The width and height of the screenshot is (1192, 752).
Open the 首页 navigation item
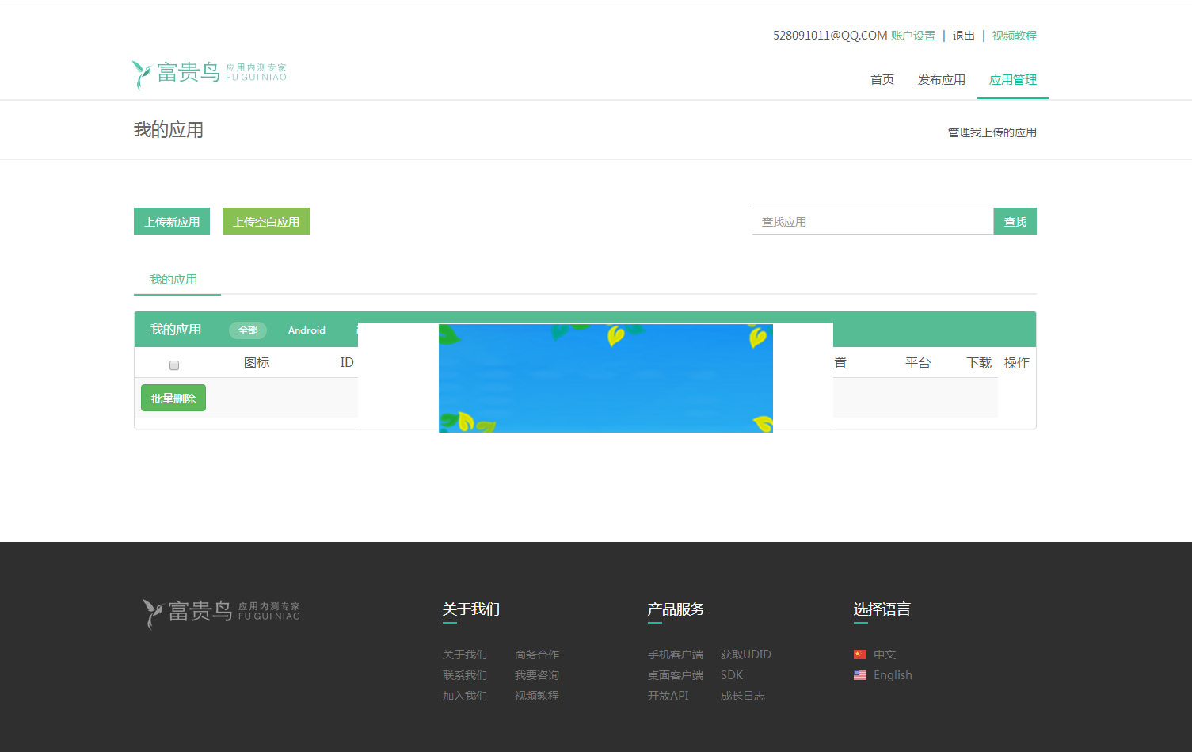pos(882,79)
